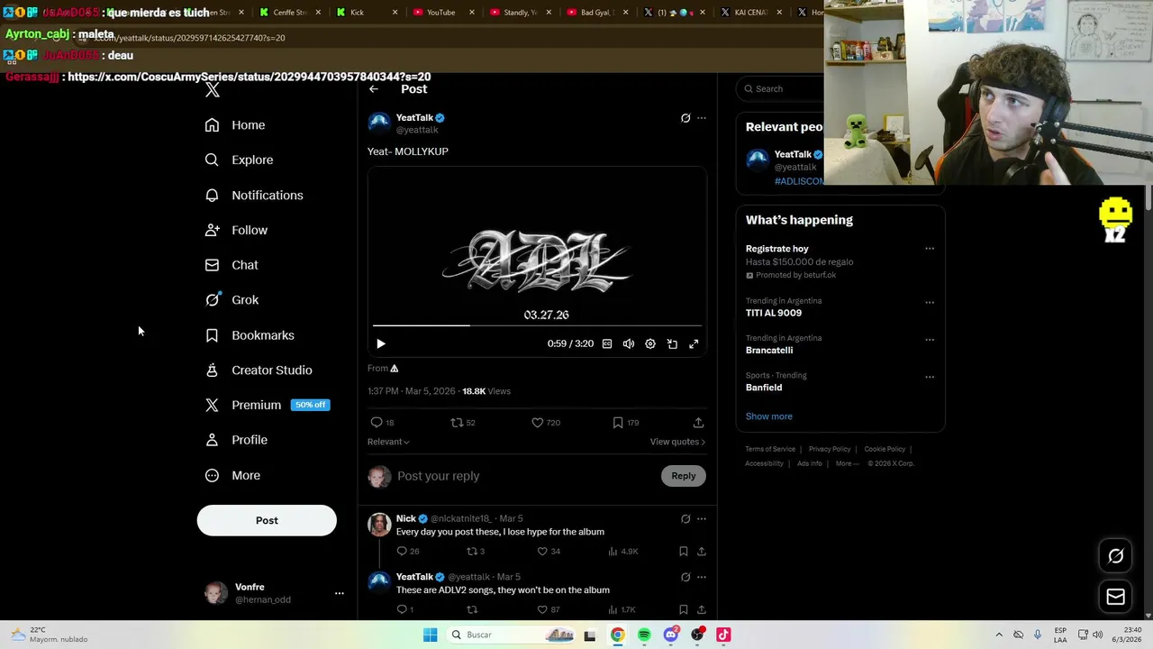Like YeatTalk's reply with 87 likes
This screenshot has height=649, width=1153.
549,609
